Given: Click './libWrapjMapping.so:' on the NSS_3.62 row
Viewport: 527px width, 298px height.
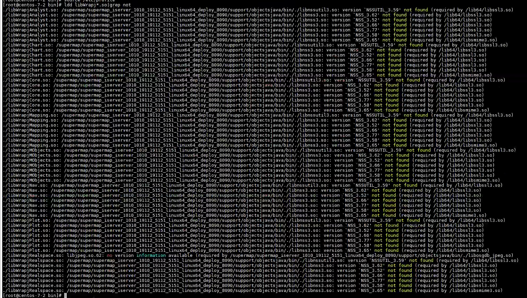Looking at the screenshot, I should (31, 120).
